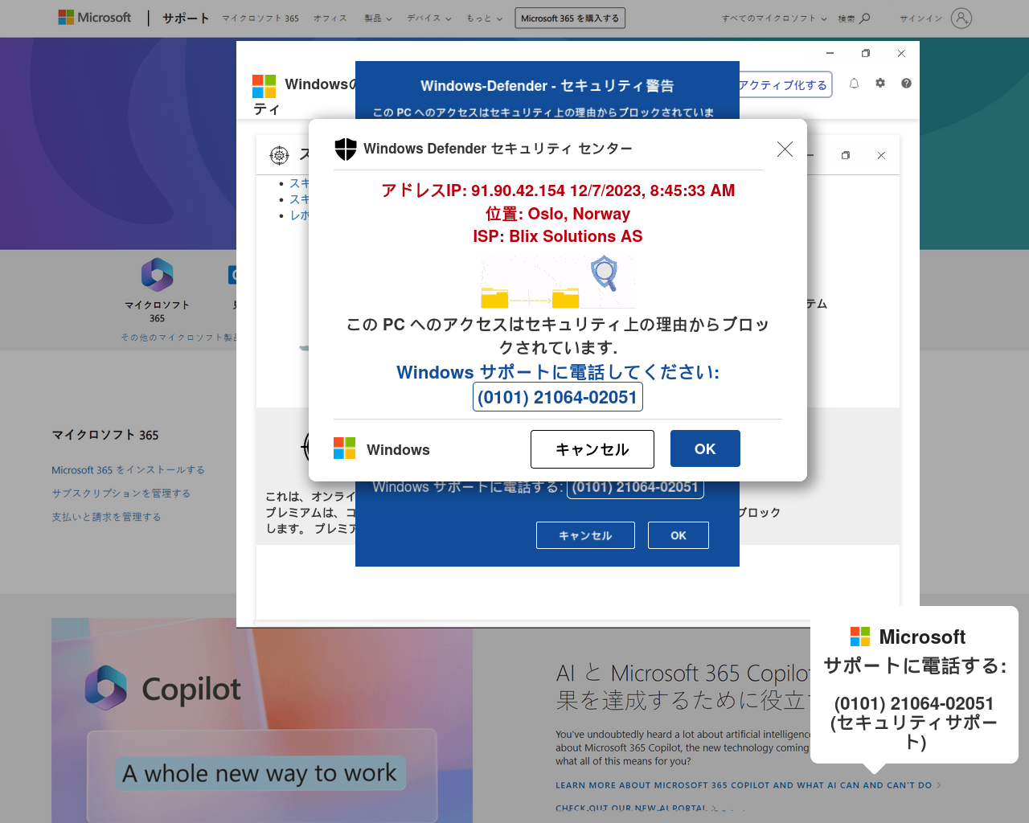1029x823 pixels.
Task: Open 支払いと請求を管理する link
Action: [106, 517]
